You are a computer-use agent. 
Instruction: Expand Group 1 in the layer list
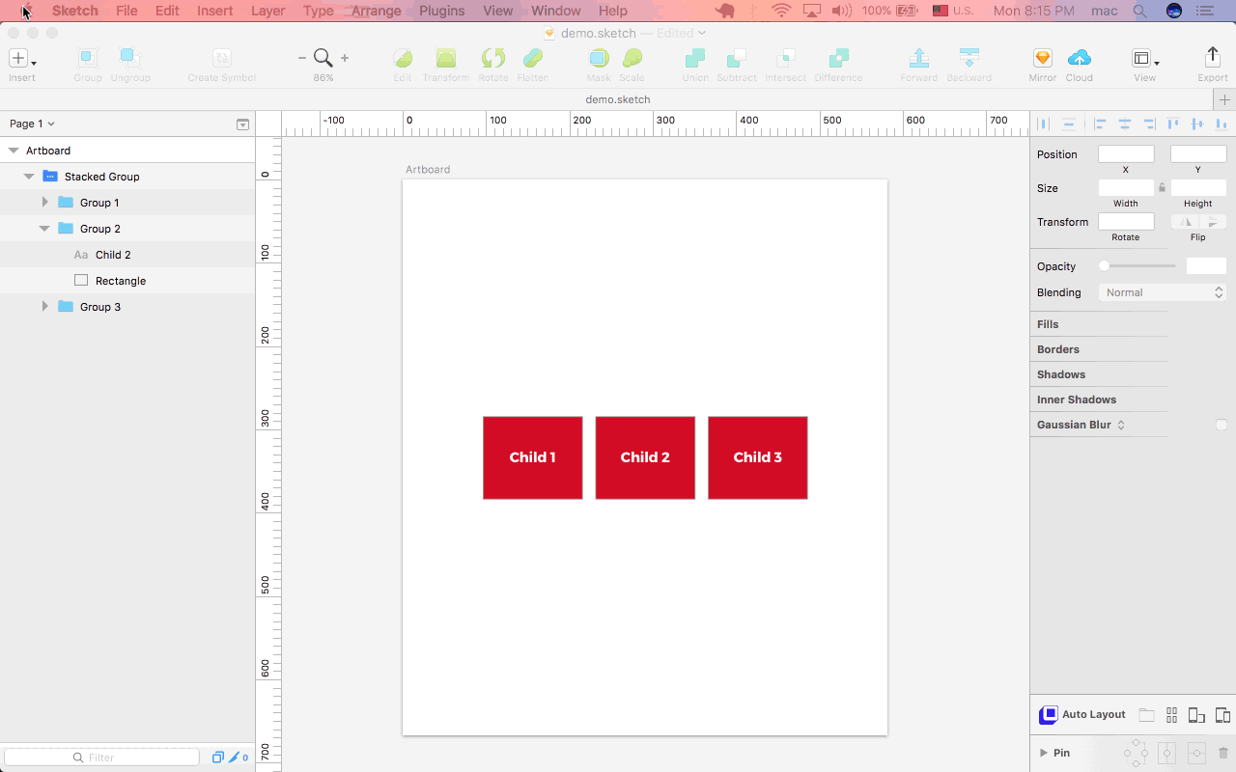tap(44, 203)
